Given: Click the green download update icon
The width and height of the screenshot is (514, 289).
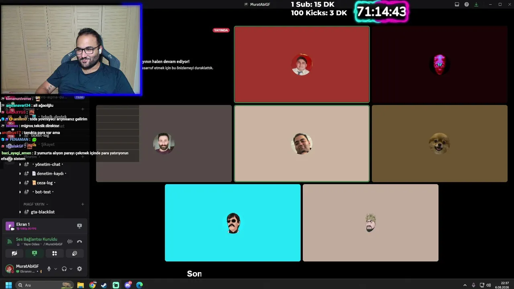Looking at the screenshot, I should (x=476, y=4).
